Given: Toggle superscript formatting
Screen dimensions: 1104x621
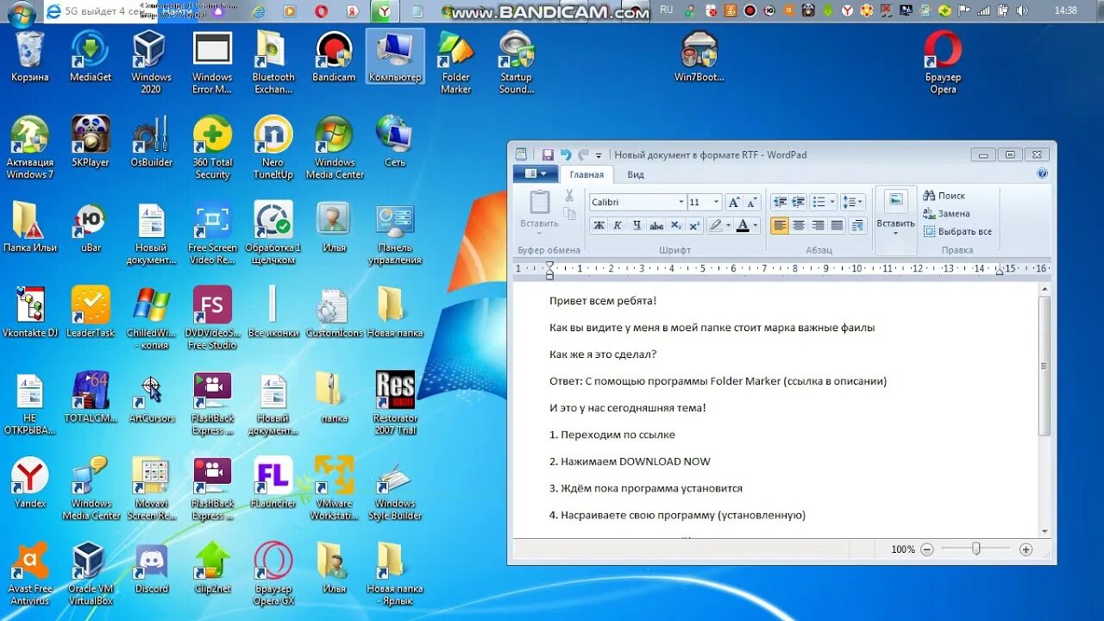Looking at the screenshot, I should point(694,225).
